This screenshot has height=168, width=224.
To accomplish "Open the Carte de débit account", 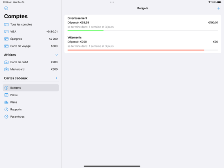I will pos(31,62).
